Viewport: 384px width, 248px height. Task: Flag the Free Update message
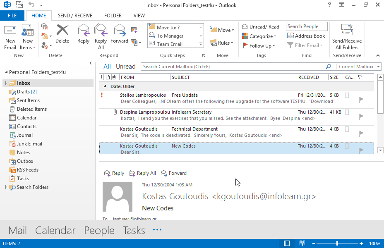point(361,100)
